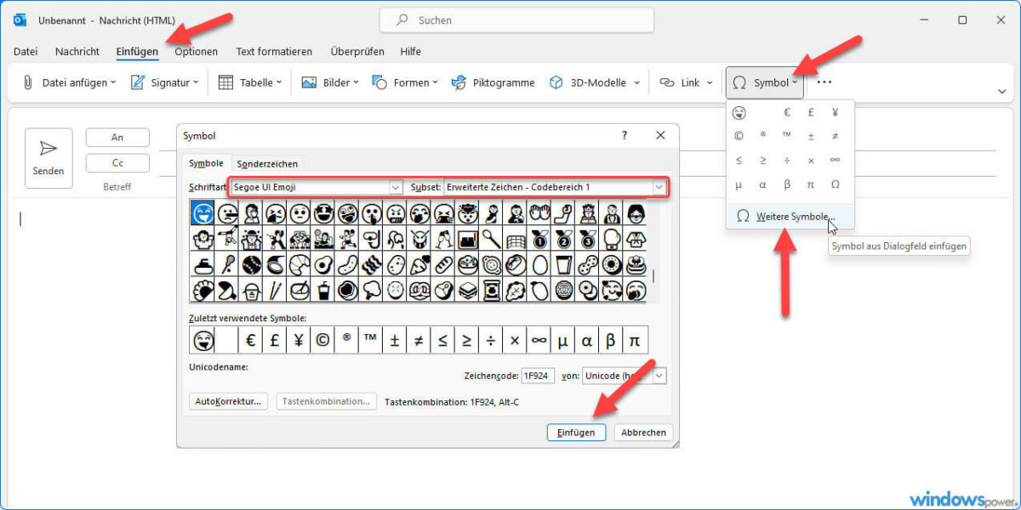Click the Omega Symbol icon in the ribbon
The image size is (1021, 510).
tap(738, 82)
